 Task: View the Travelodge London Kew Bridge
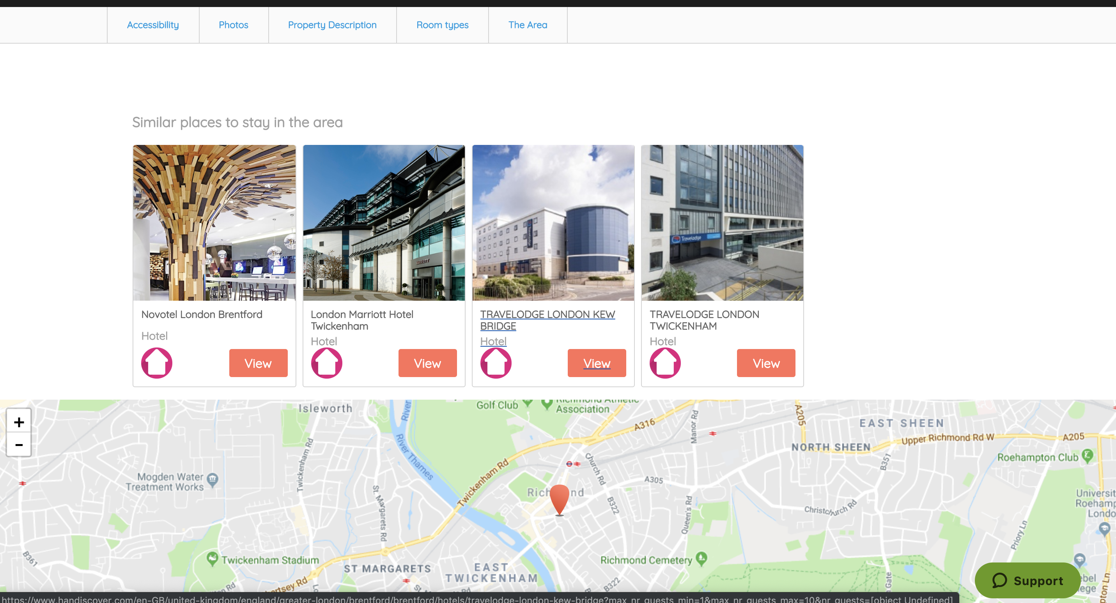tap(597, 363)
